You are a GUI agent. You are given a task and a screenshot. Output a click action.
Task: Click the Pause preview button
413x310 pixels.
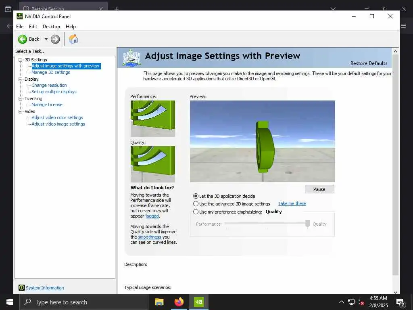pos(319,189)
